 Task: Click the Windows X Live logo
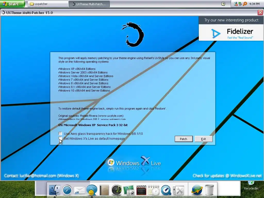coord(134,162)
